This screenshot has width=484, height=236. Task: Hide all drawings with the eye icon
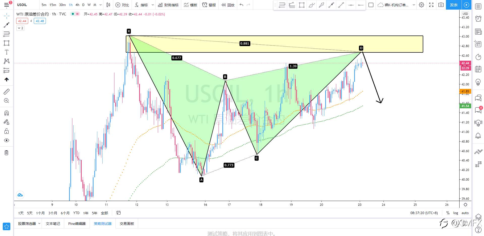pyautogui.click(x=7, y=140)
